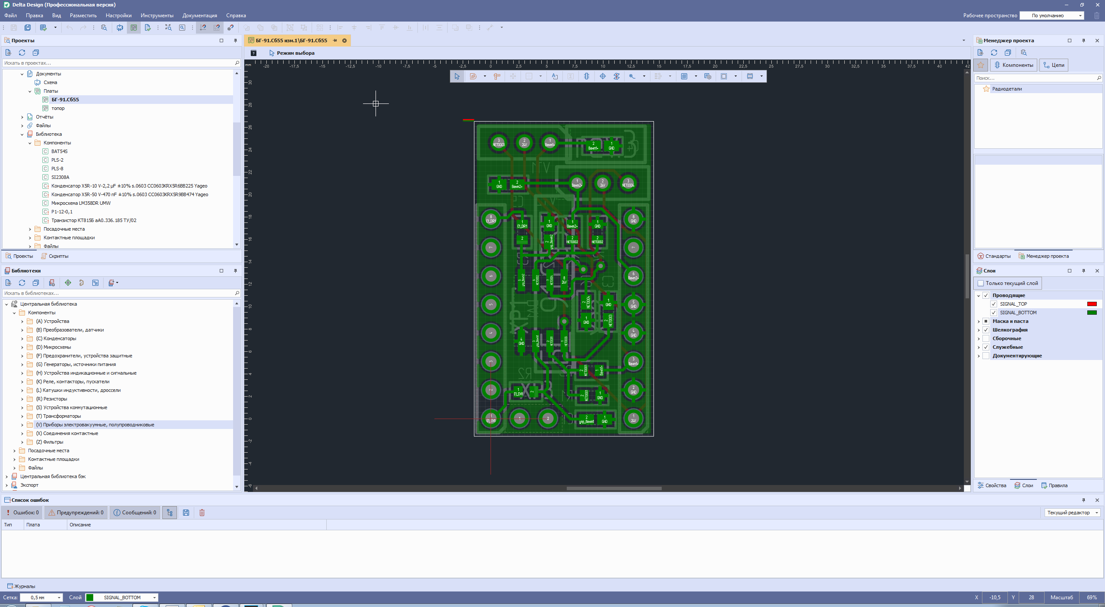Screen dimensions: 1105x607
Task: Expand the (R) Резисторы library folder
Action: 22,399
